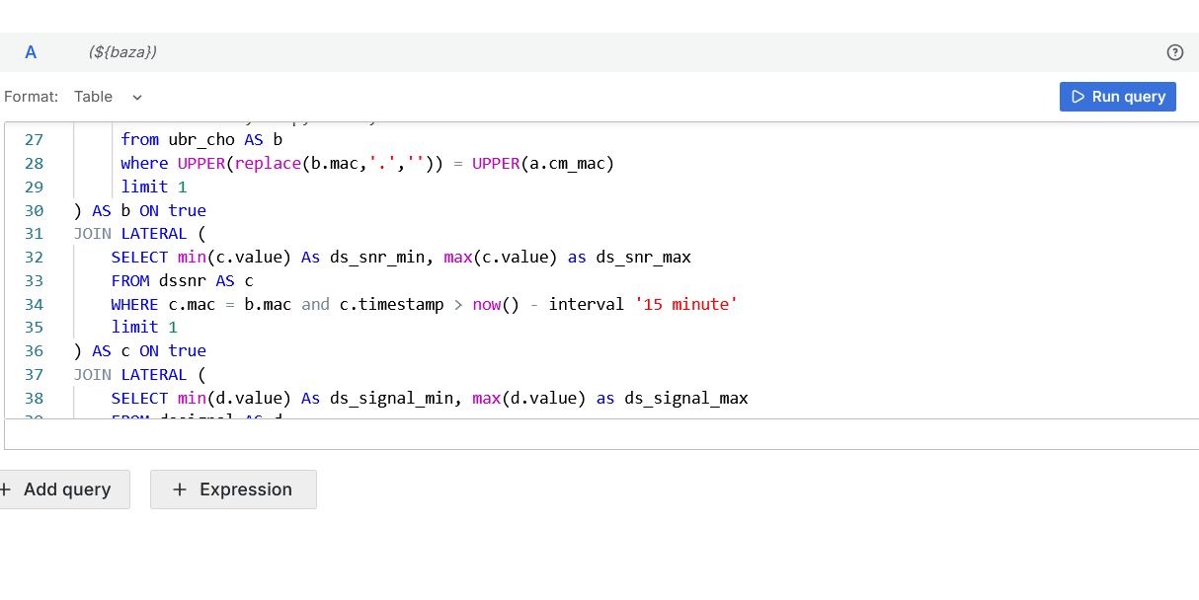Click the query help question-mark icon

(1174, 52)
